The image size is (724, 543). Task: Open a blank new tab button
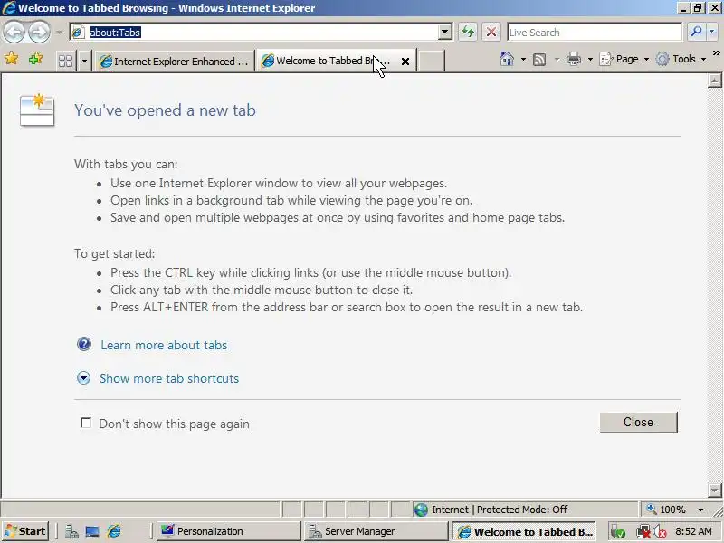[432, 61]
